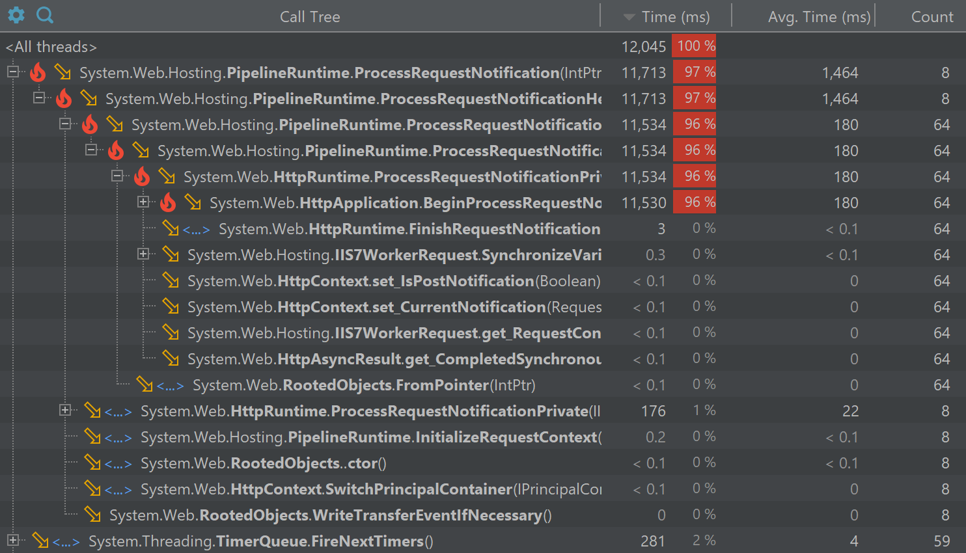The width and height of the screenshot is (966, 553).
Task: Click the 100 % time bar
Action: [694, 46]
